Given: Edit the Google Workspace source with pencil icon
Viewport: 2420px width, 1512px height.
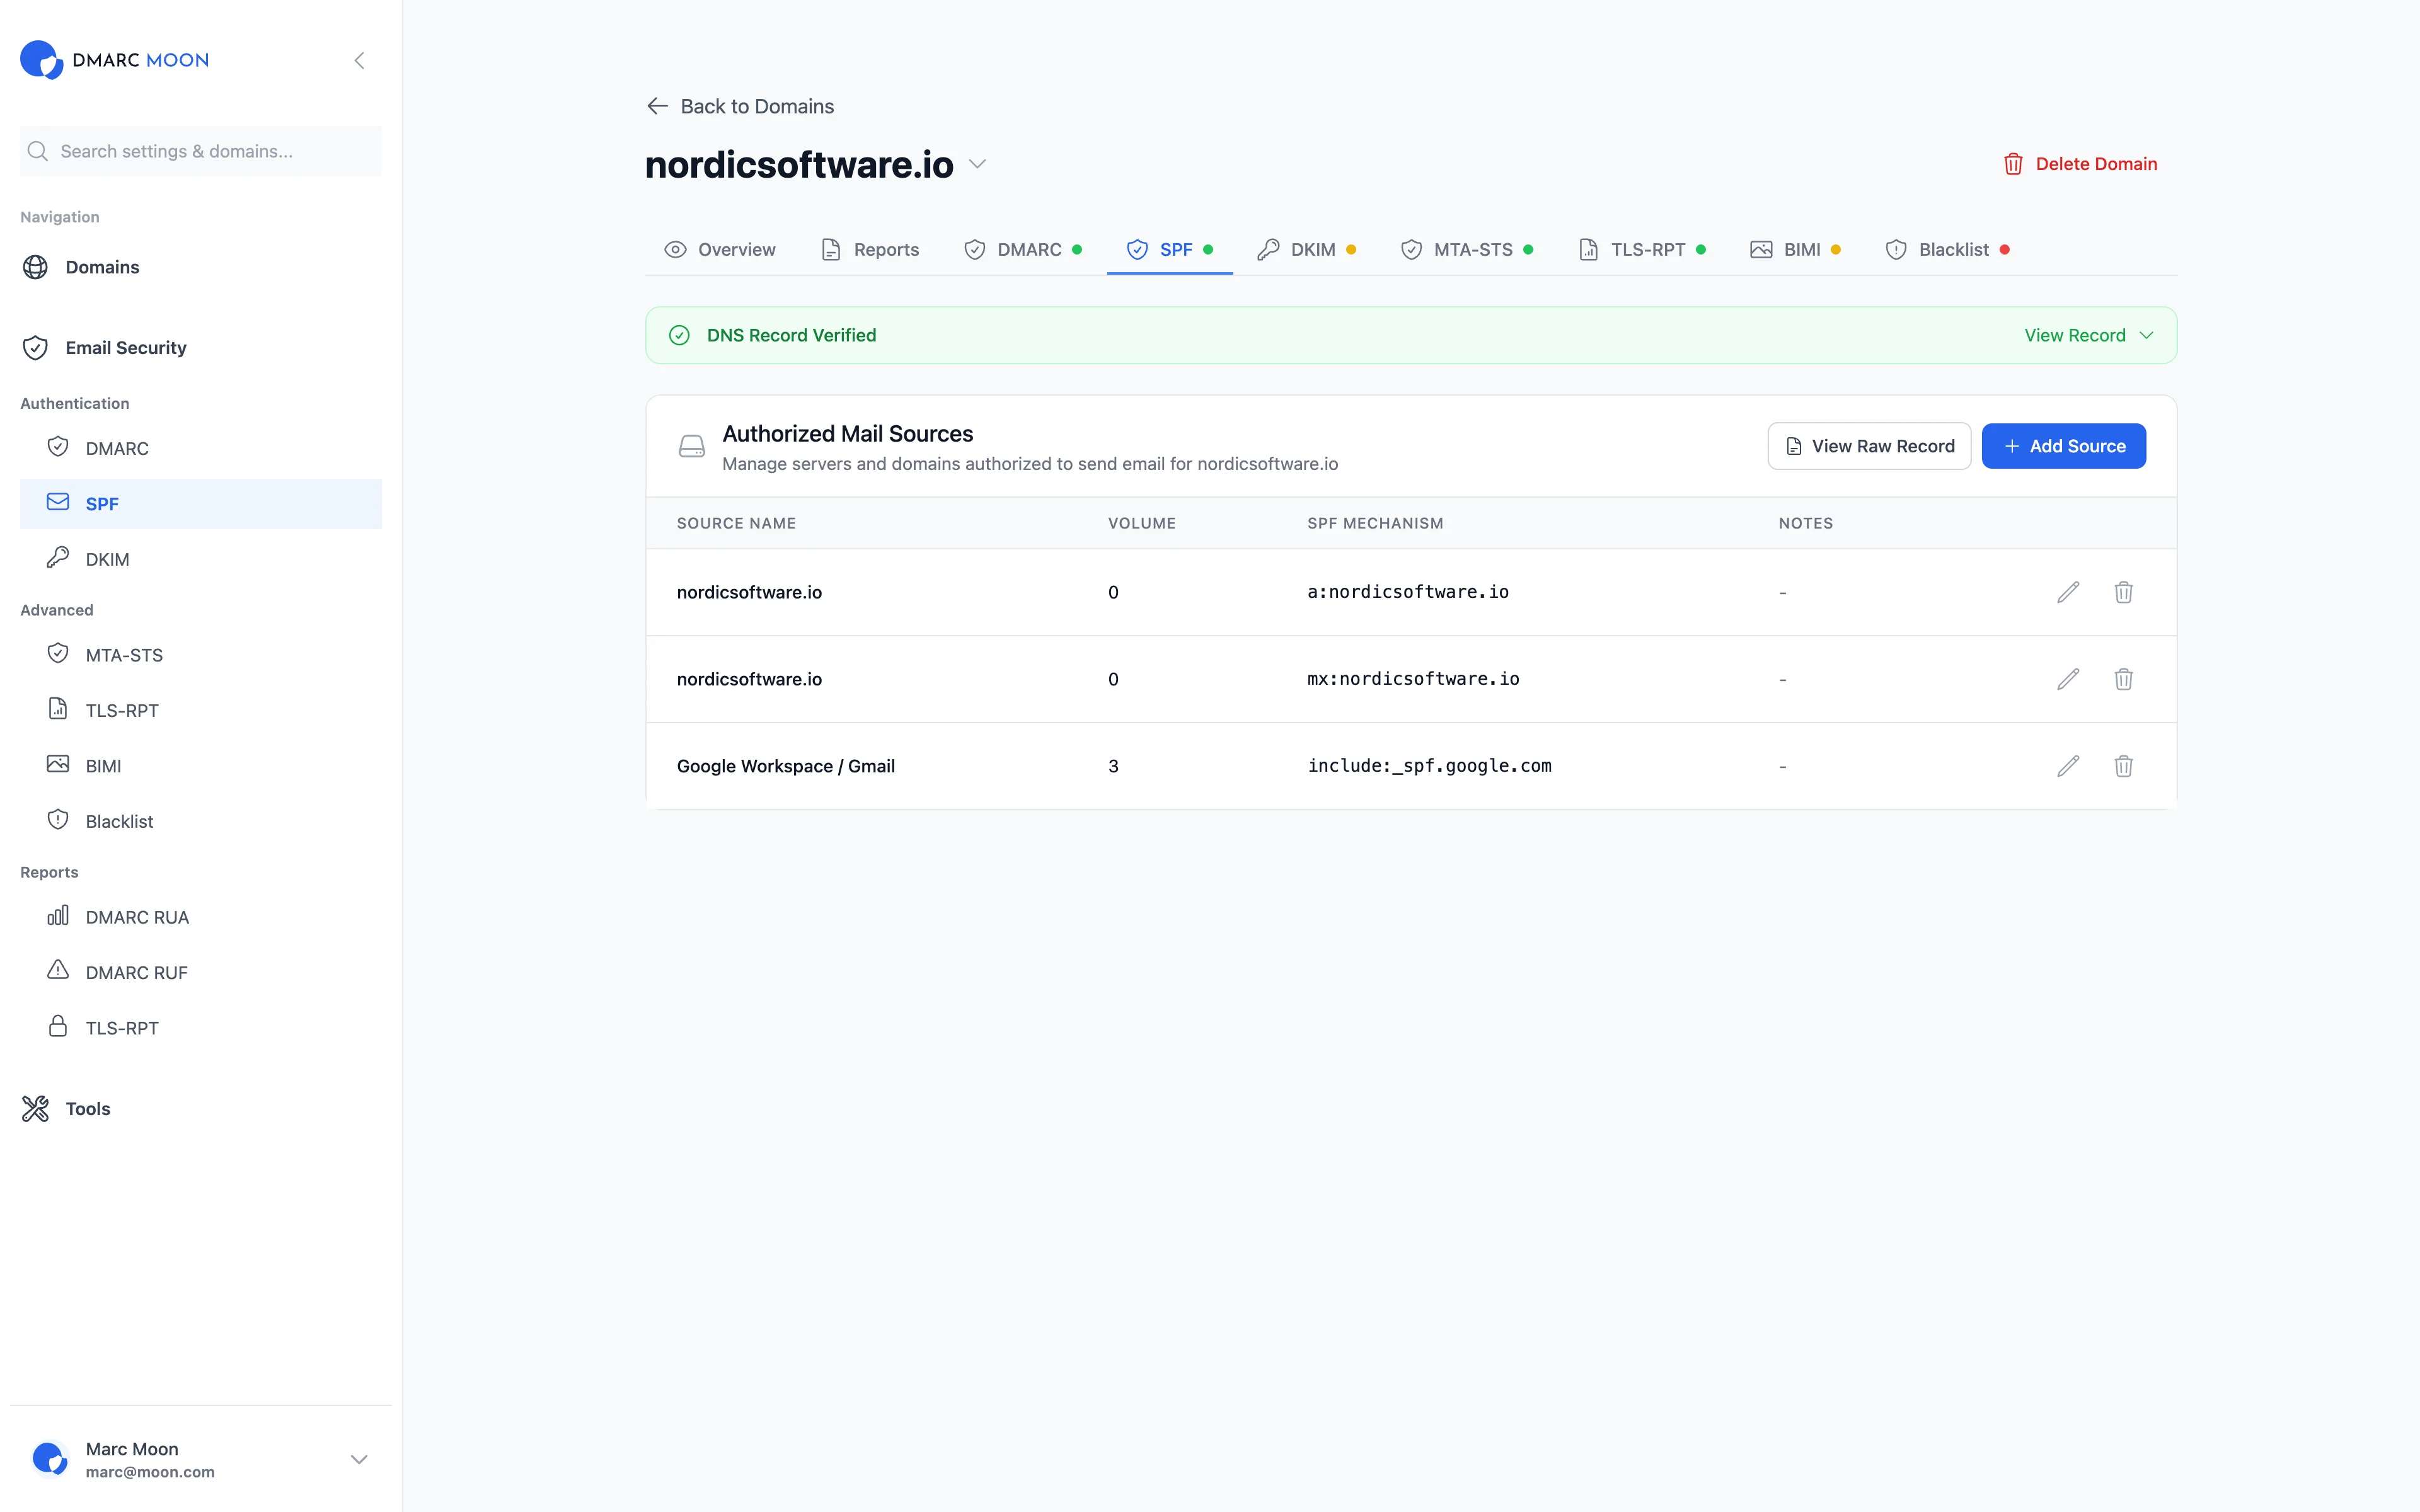Looking at the screenshot, I should (x=2068, y=766).
